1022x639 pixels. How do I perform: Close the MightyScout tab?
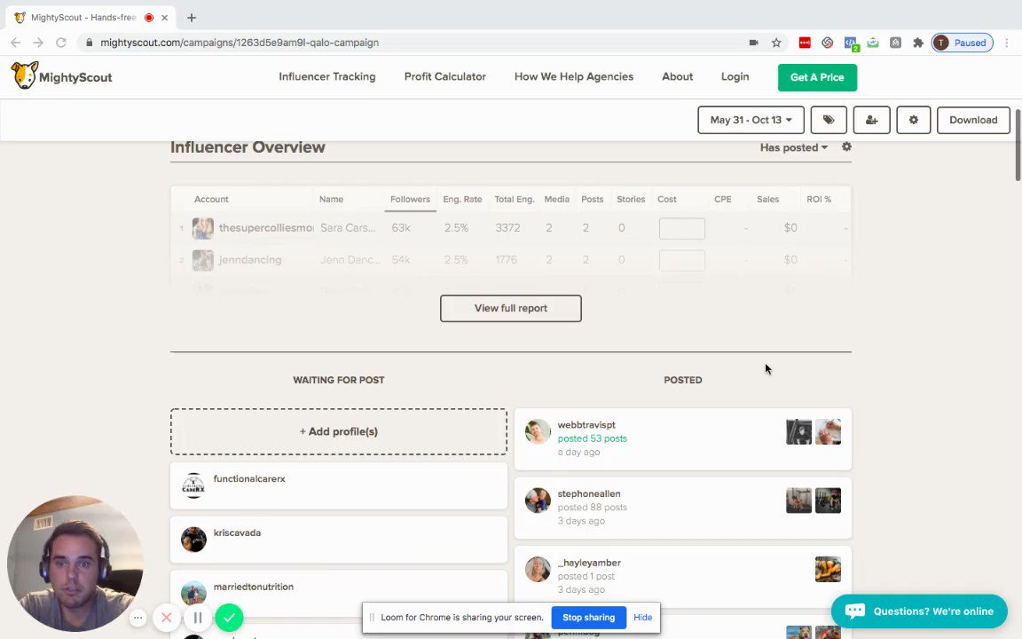click(164, 18)
